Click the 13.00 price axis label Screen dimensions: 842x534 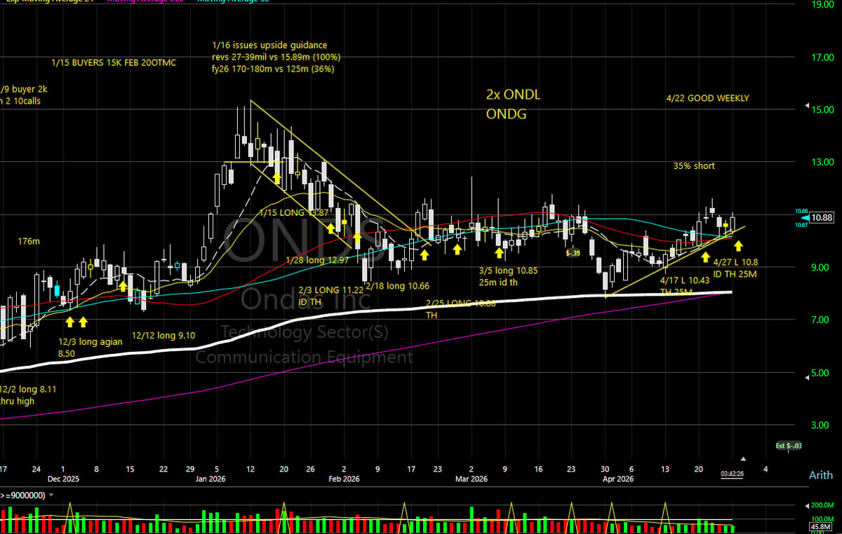click(x=822, y=162)
